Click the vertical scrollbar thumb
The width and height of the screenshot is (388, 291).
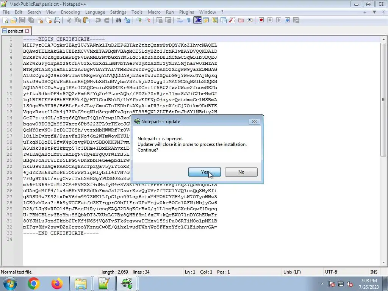click(x=383, y=100)
